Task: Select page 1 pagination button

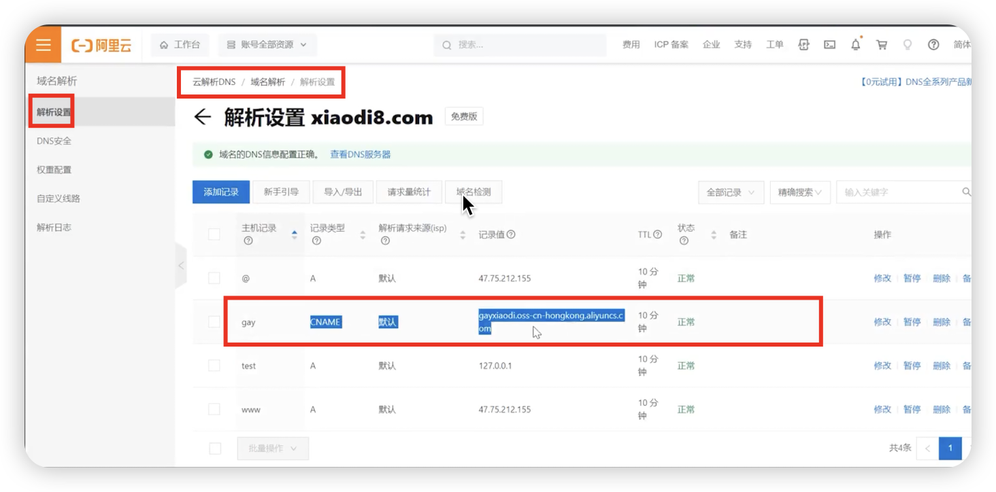Action: click(x=950, y=449)
